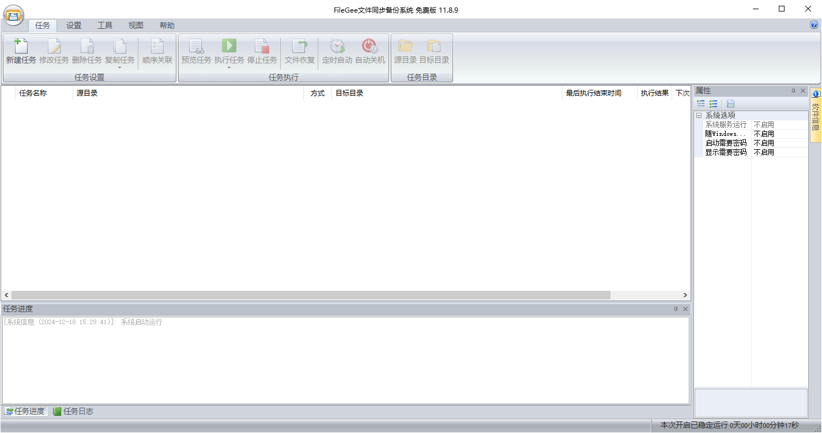Click the Preview Task (预览任务) icon

click(197, 46)
